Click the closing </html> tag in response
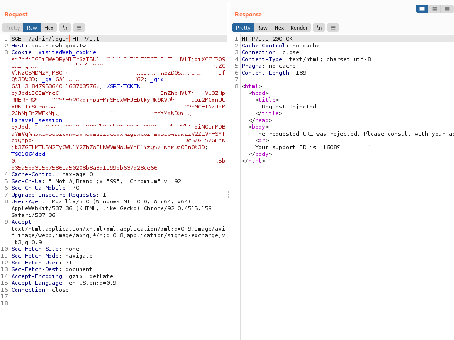454x340 pixels. pos(254,161)
